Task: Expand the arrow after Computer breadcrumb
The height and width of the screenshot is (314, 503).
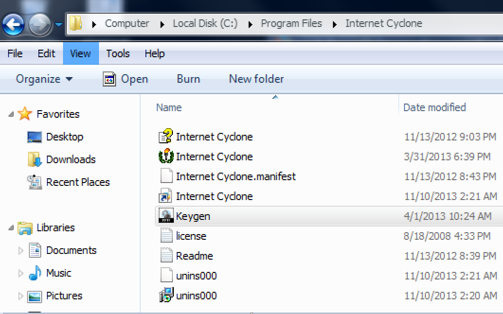Action: point(162,24)
